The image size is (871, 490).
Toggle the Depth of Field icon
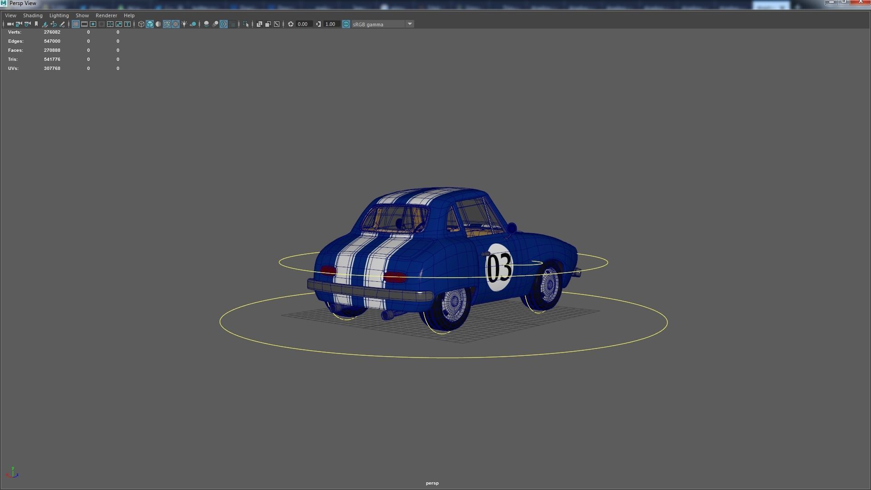pyautogui.click(x=233, y=24)
